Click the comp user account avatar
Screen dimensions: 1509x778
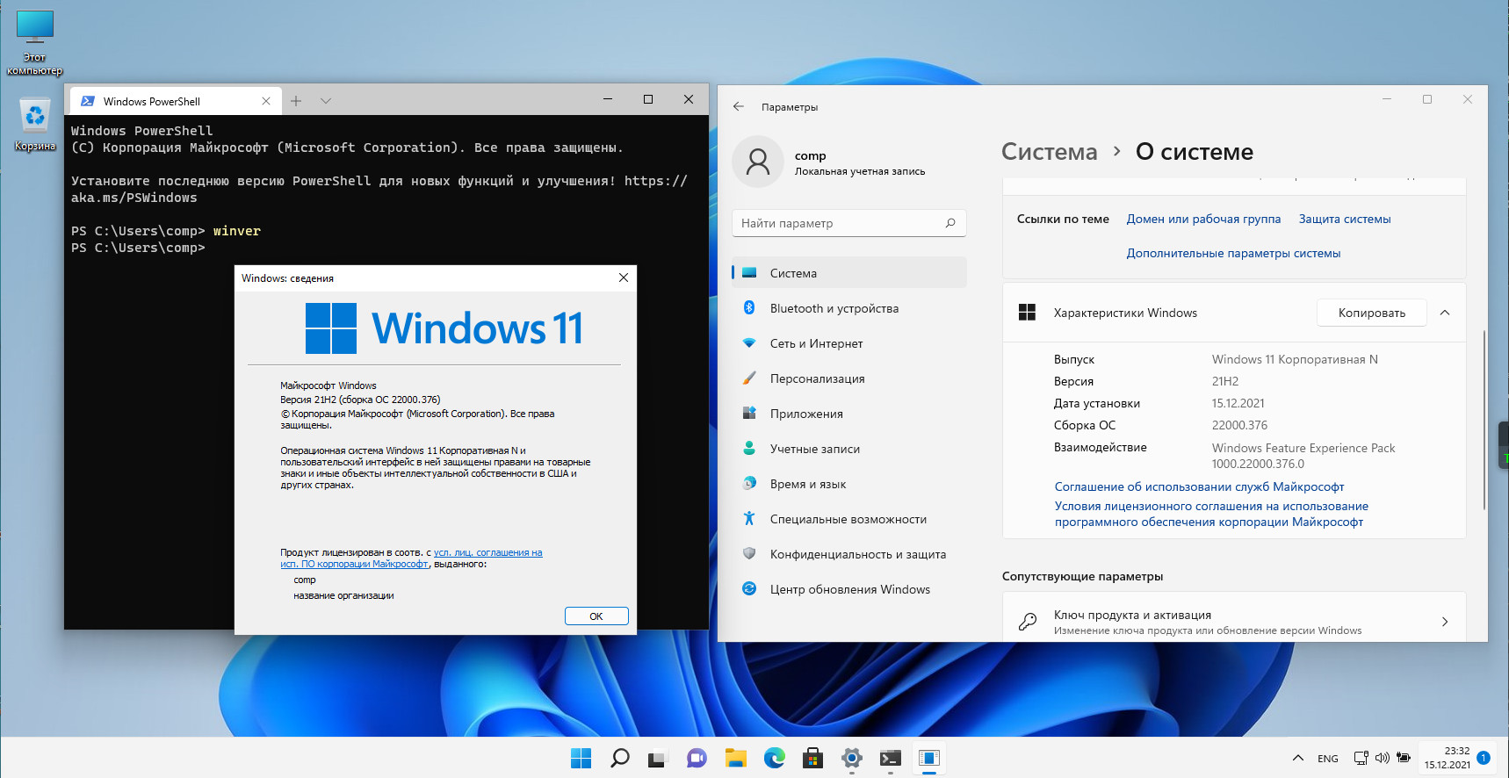pos(758,162)
